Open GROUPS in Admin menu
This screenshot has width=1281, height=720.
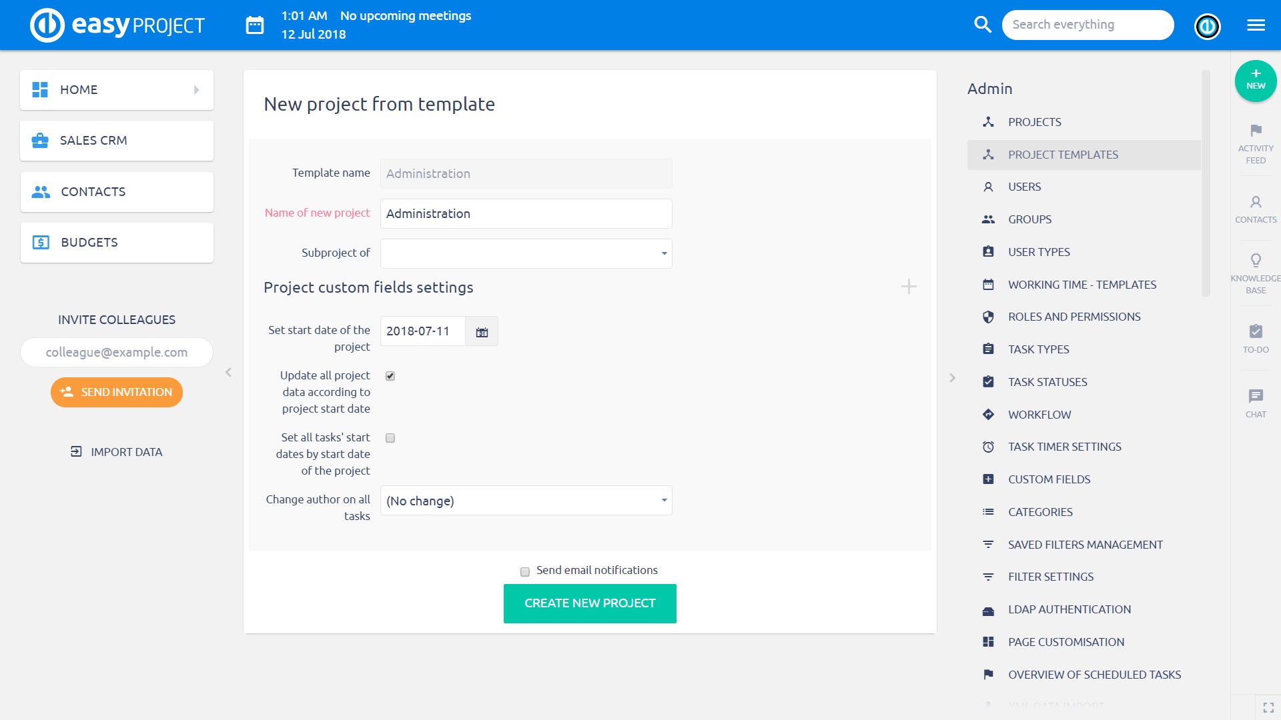point(1084,219)
